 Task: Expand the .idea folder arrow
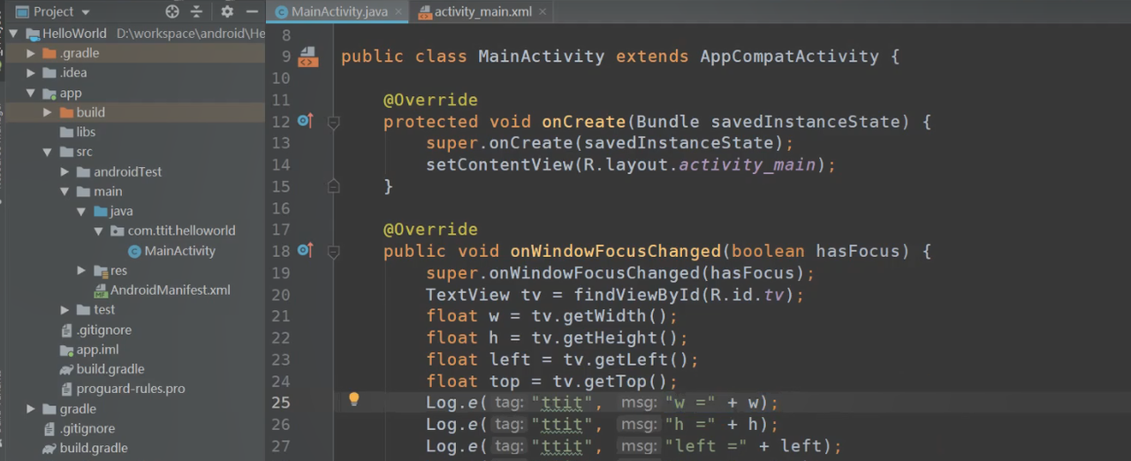[x=31, y=72]
